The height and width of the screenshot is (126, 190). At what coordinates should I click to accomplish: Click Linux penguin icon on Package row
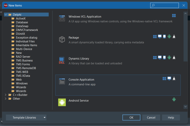174,37
